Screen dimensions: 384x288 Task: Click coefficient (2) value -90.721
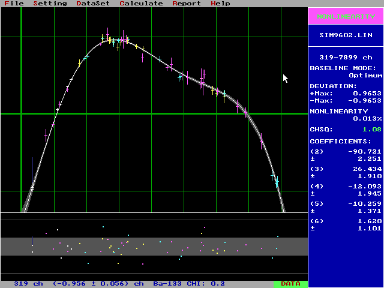coord(365,152)
